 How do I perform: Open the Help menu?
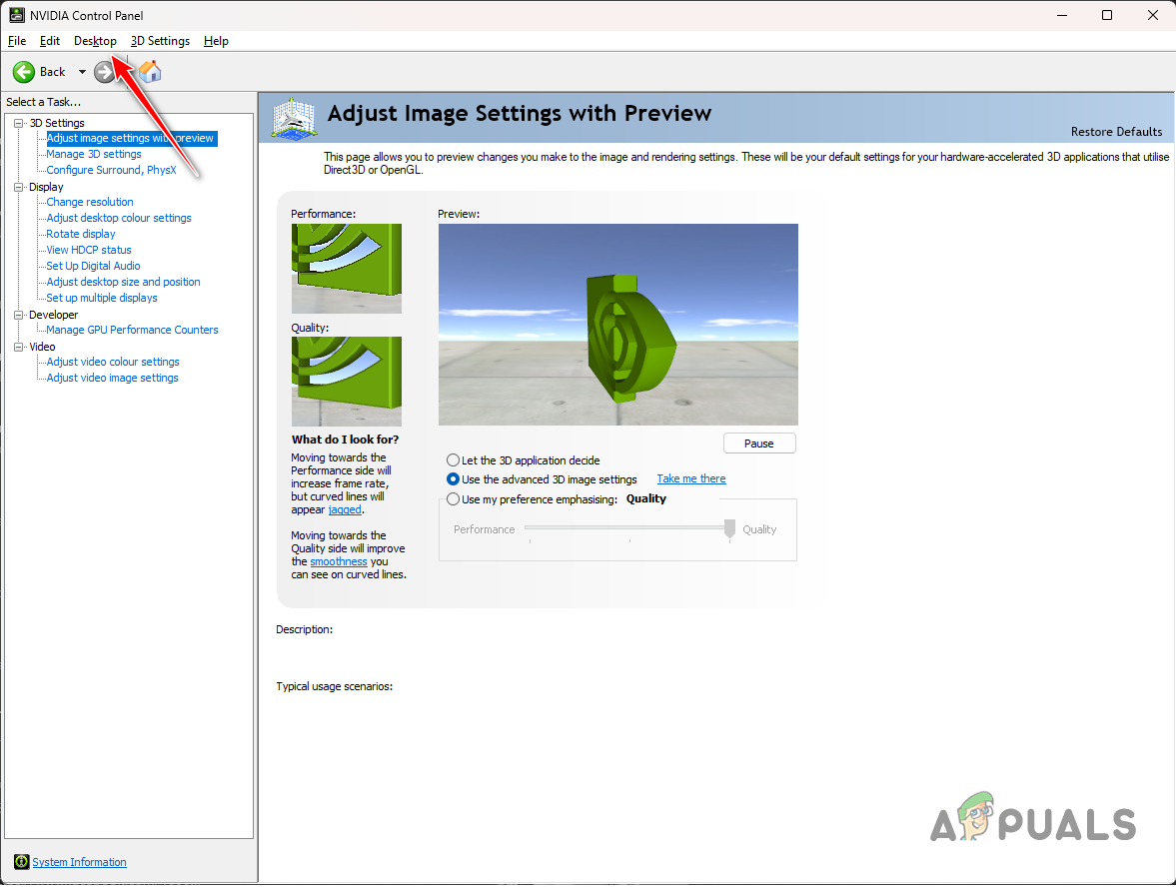pos(216,41)
